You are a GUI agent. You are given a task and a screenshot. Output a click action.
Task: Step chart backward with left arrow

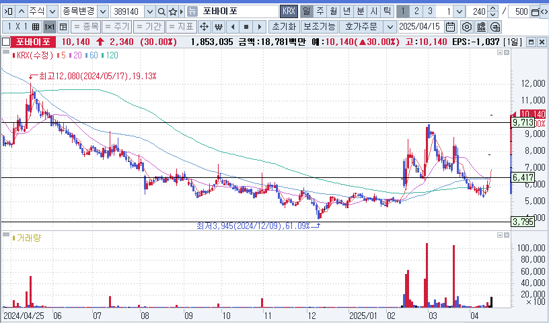tap(233, 27)
